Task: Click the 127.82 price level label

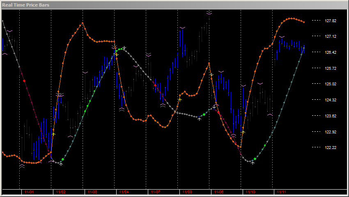Action: tap(331, 21)
